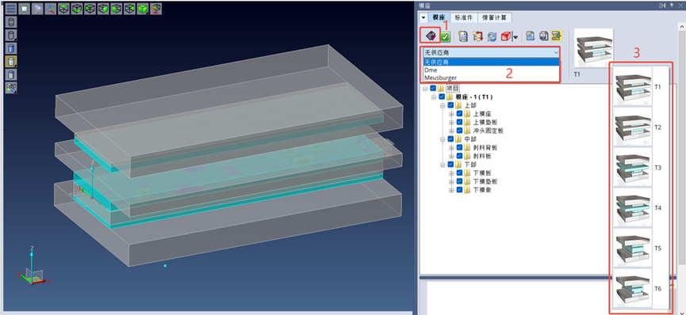Viewport: 686px width, 315px height.
Task: Toggle the 中部 checkbox
Action: click(x=450, y=139)
